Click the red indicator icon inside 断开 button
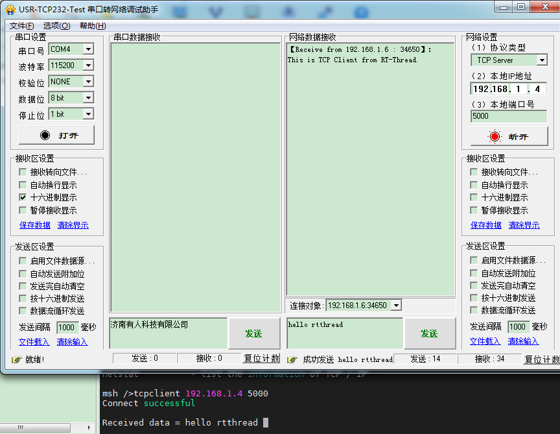 point(493,136)
